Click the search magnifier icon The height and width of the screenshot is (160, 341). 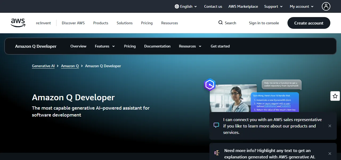(221, 23)
